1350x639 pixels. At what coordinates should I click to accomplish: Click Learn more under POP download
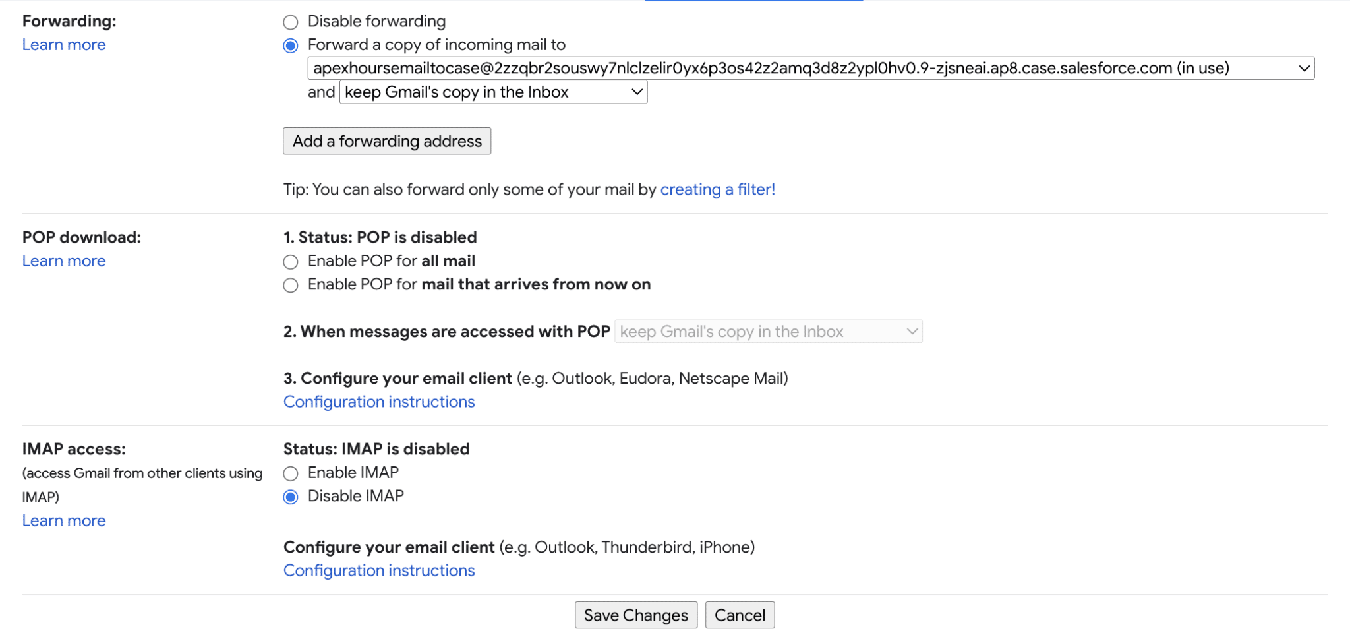(x=63, y=260)
